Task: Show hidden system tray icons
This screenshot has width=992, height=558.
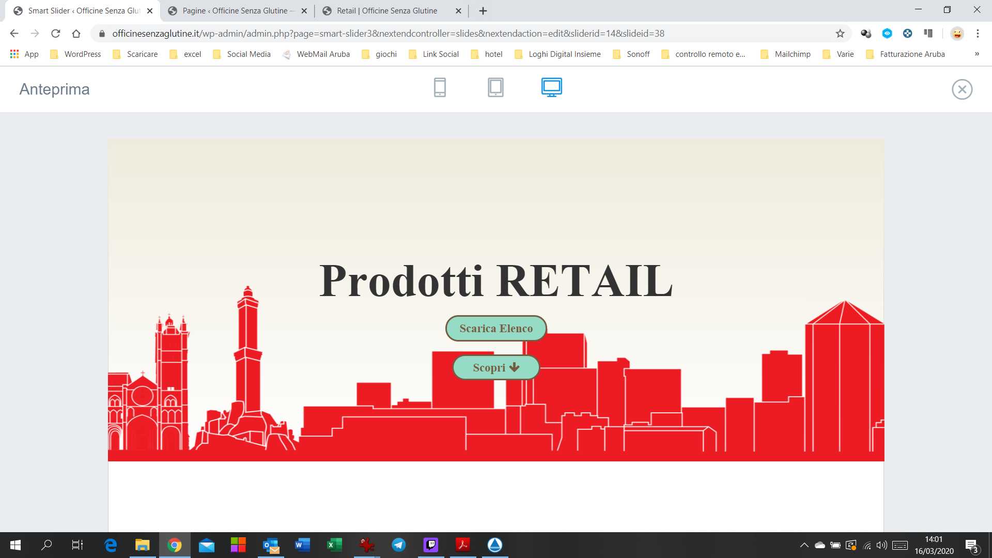Action: click(x=804, y=545)
